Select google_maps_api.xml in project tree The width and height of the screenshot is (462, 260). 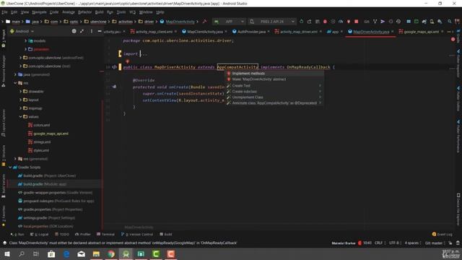pyautogui.click(x=51, y=134)
